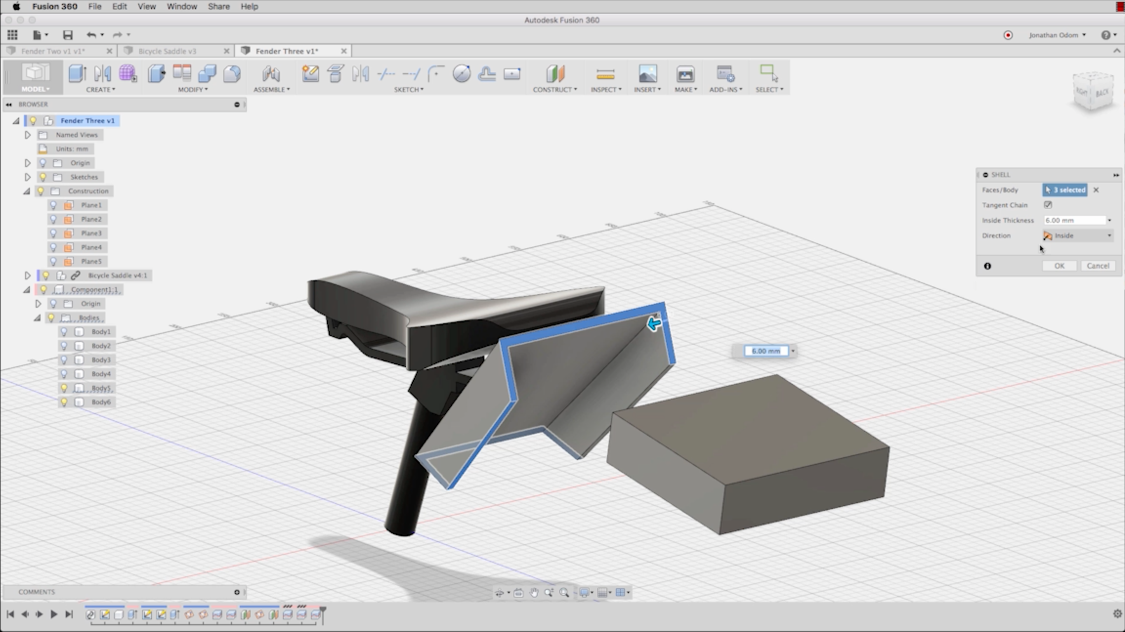1125x632 pixels.
Task: Click the Inside Thickness input field
Action: click(x=1074, y=220)
